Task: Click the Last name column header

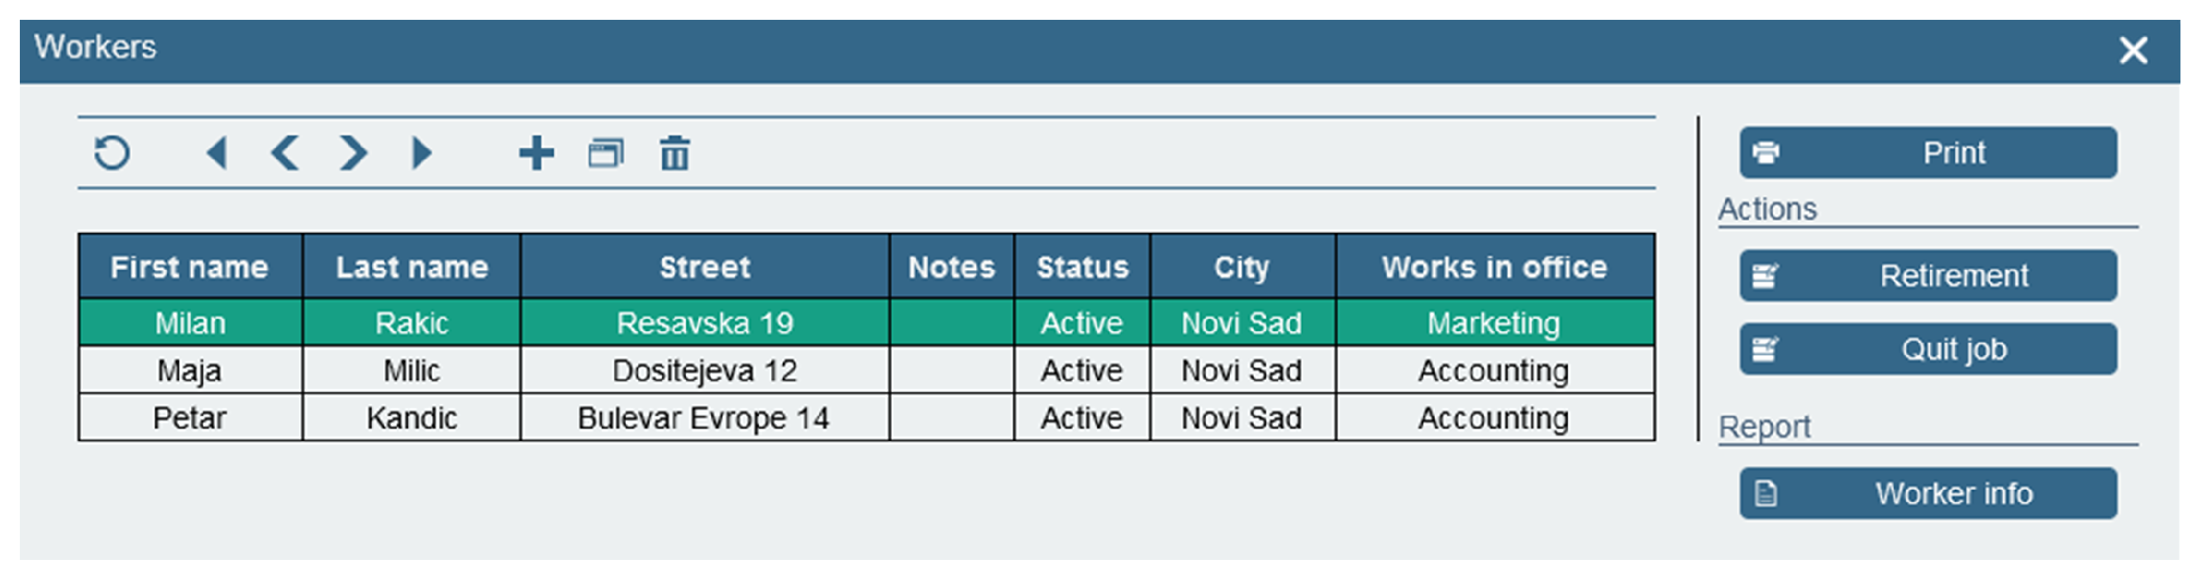Action: [x=411, y=267]
